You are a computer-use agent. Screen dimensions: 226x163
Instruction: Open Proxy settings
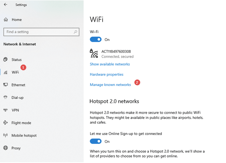coord(16,148)
